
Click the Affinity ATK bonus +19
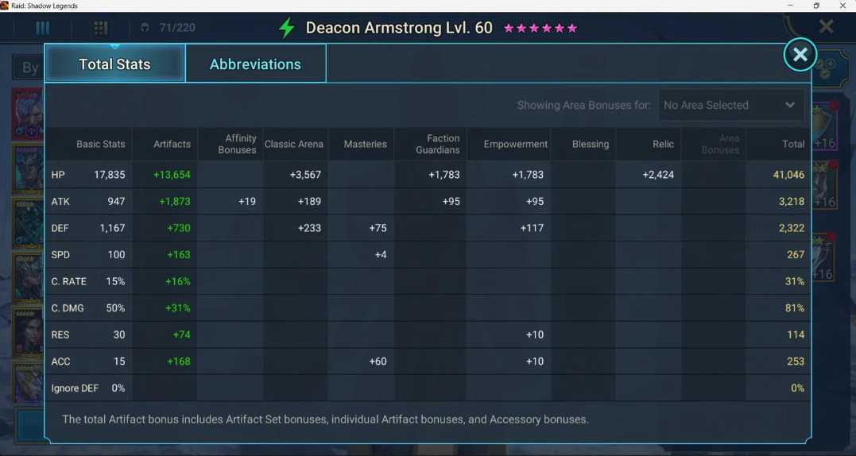coord(246,201)
